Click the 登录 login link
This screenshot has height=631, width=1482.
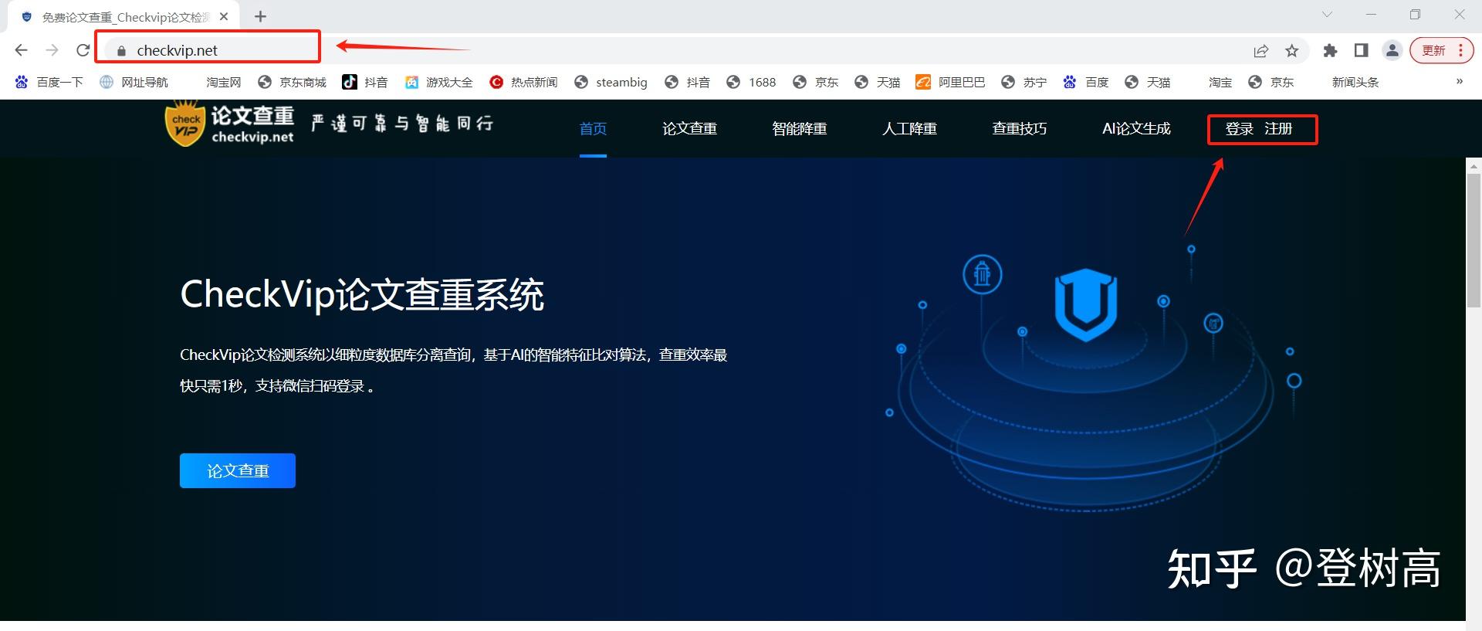click(1239, 129)
